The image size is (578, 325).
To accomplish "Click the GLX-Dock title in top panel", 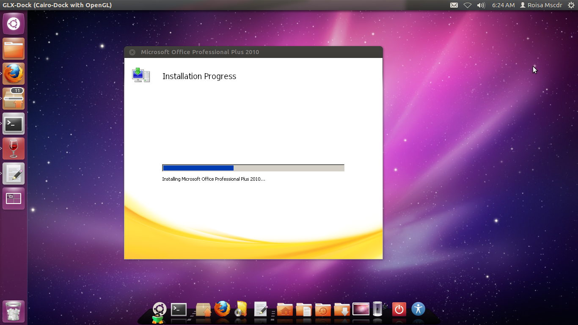I will pyautogui.click(x=58, y=5).
